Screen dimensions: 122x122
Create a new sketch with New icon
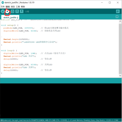click(13, 12)
